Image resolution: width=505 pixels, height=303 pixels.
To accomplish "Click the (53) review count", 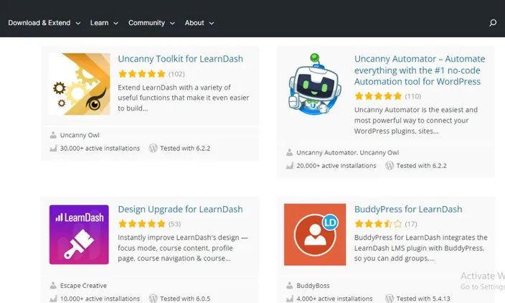I will [174, 224].
